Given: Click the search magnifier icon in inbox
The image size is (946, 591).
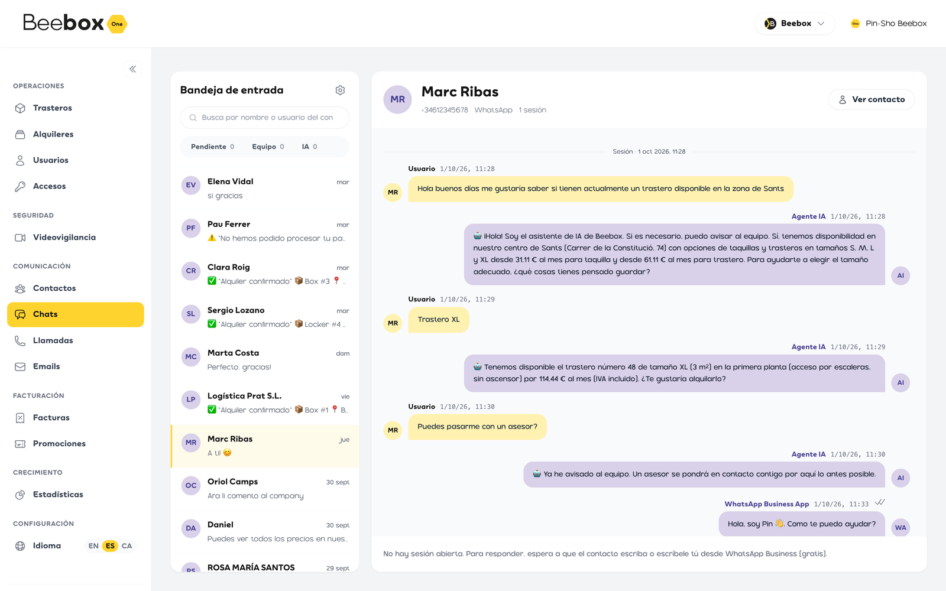Looking at the screenshot, I should pyautogui.click(x=193, y=118).
